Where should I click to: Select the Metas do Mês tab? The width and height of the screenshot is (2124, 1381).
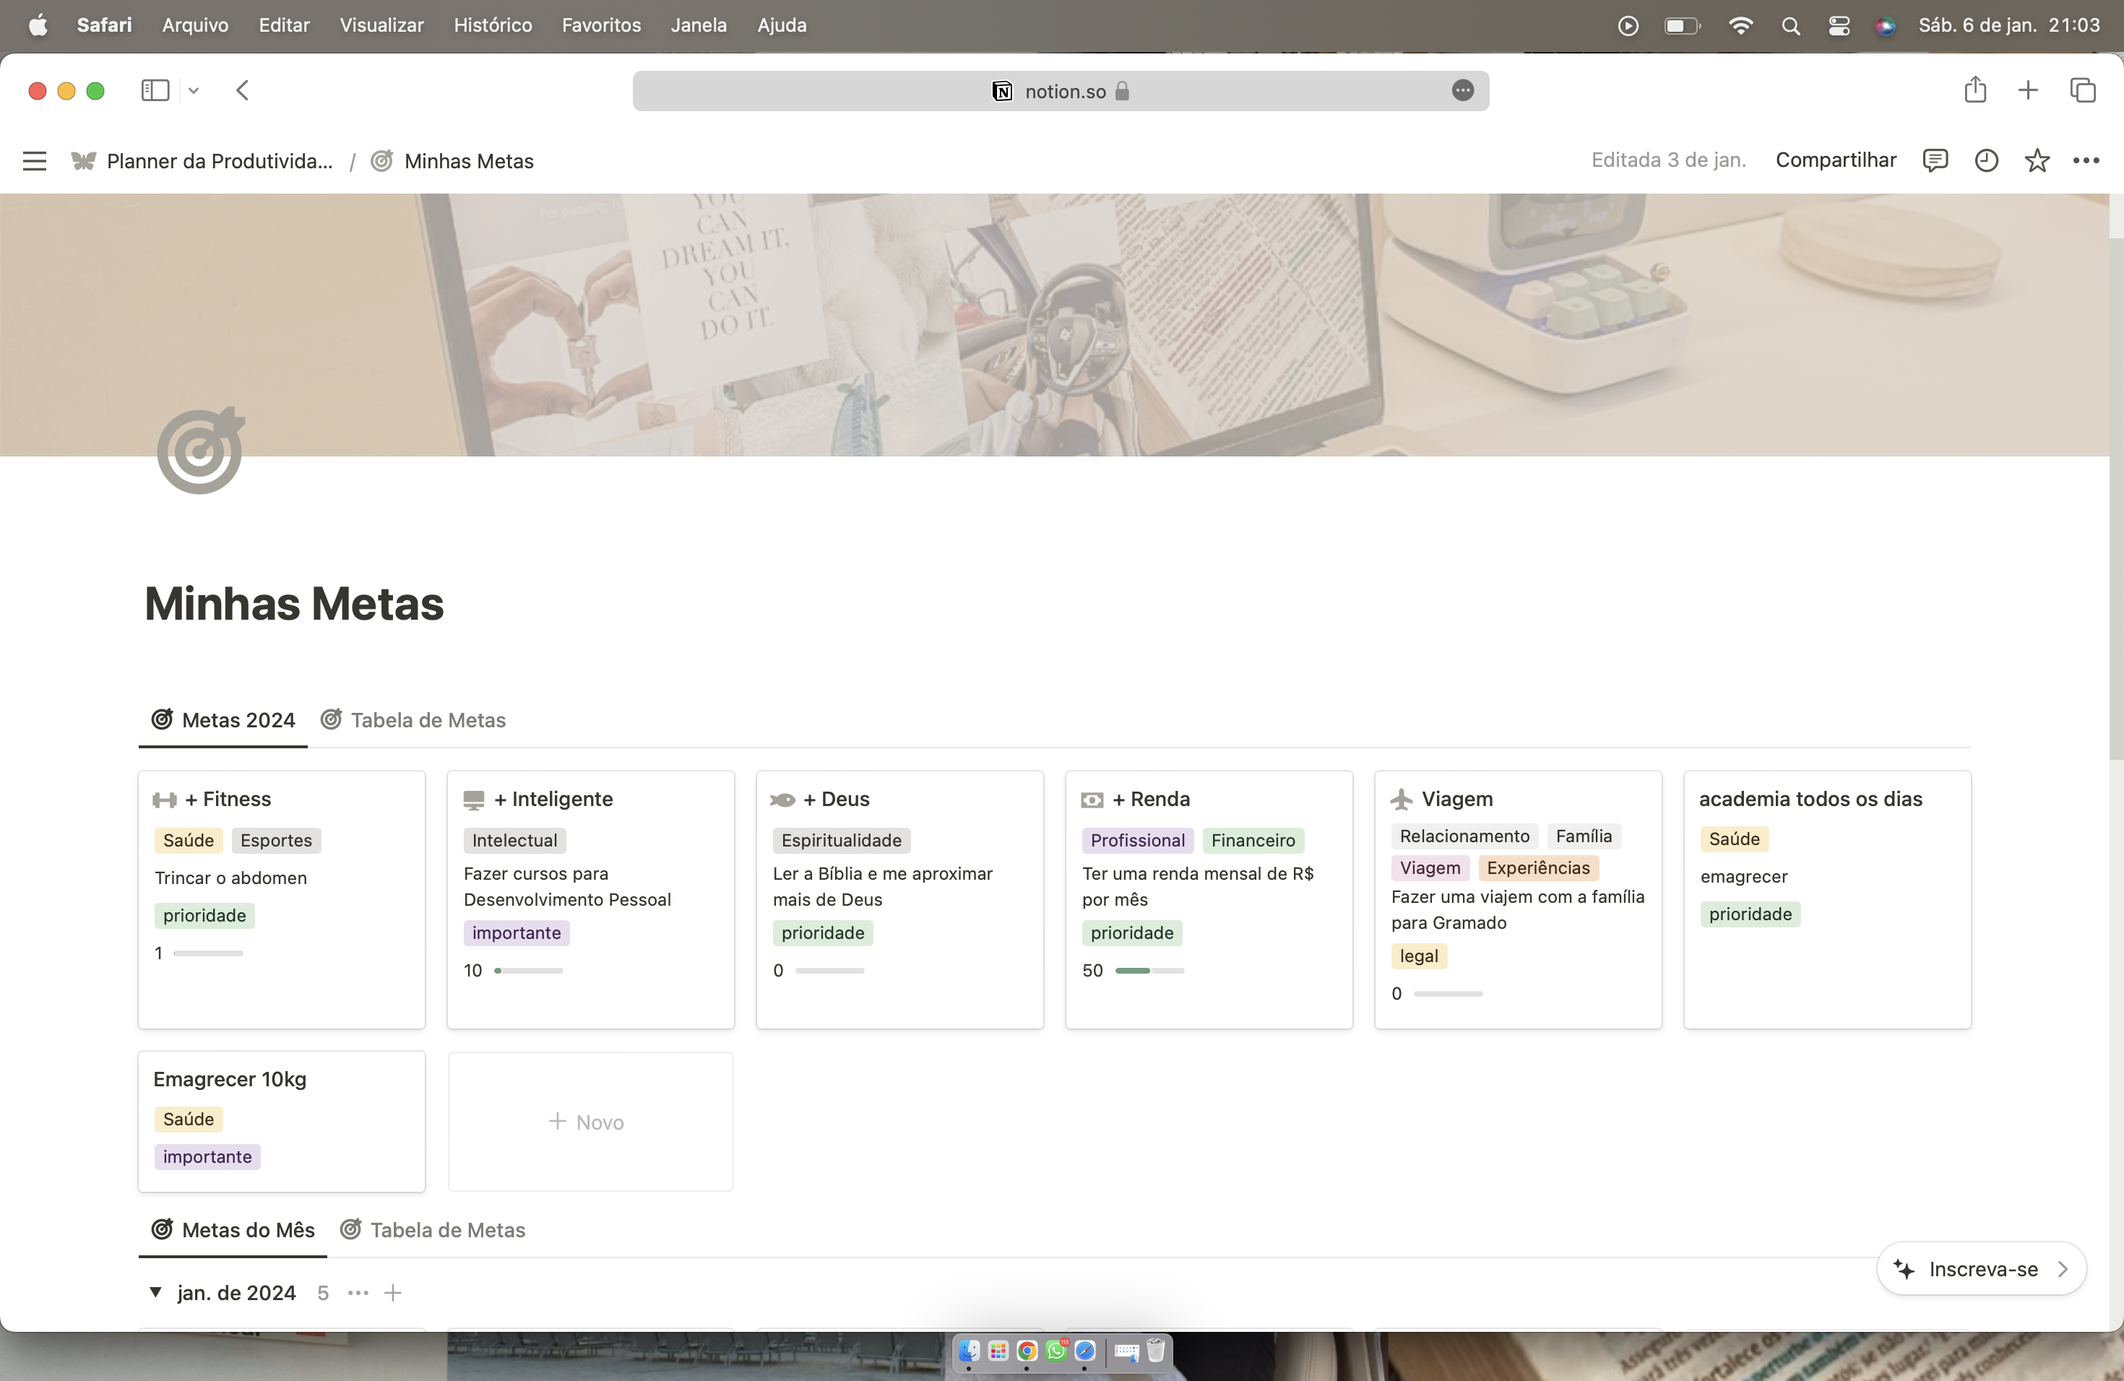[x=233, y=1229]
